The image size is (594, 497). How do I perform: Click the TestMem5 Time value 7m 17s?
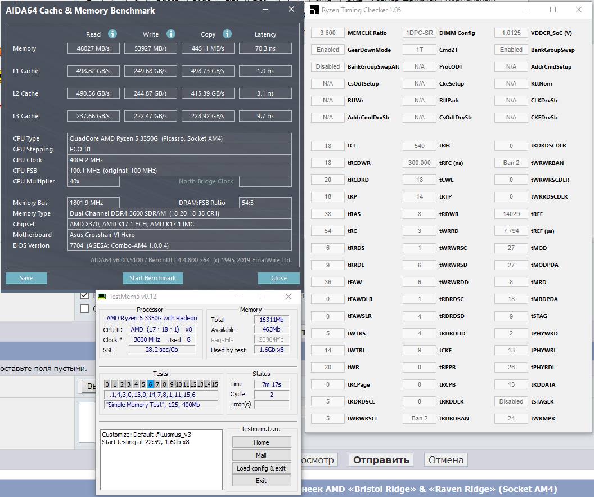[272, 384]
